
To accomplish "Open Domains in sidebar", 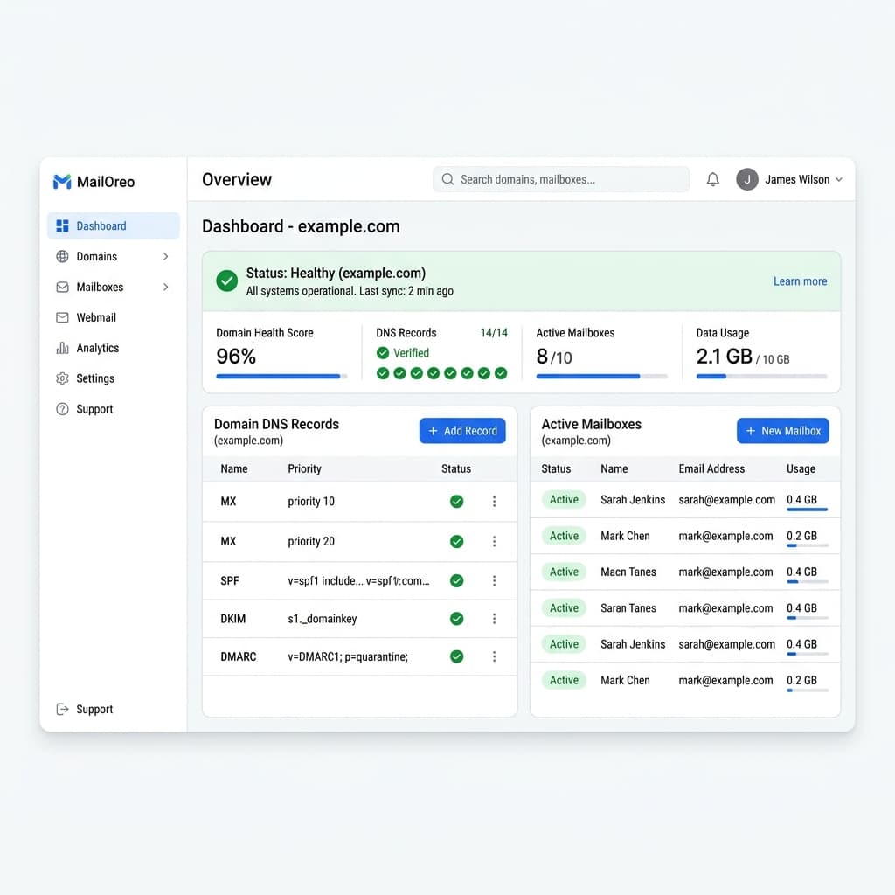I will pos(113,256).
